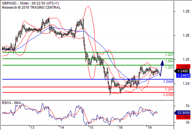This screenshot has height=130, width=192.
Task: Select the blue 1.24672 price tag
Action: [x=183, y=75]
